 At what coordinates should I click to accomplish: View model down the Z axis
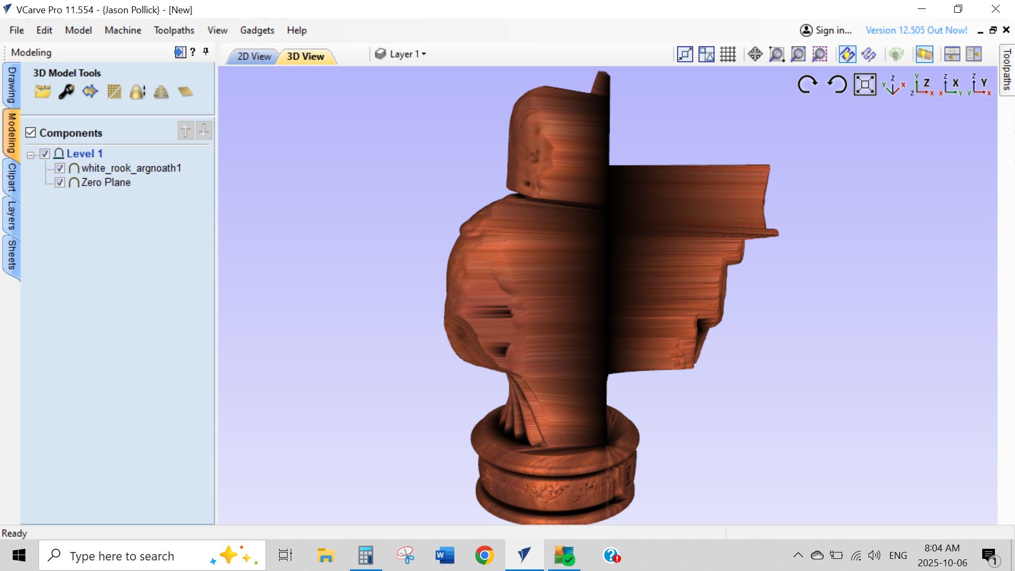922,85
